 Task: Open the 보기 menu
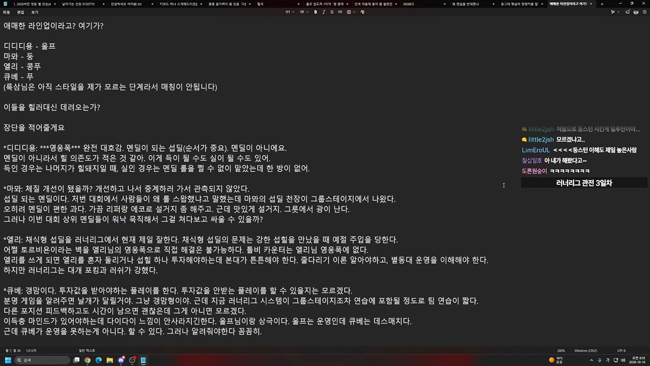click(35, 11)
